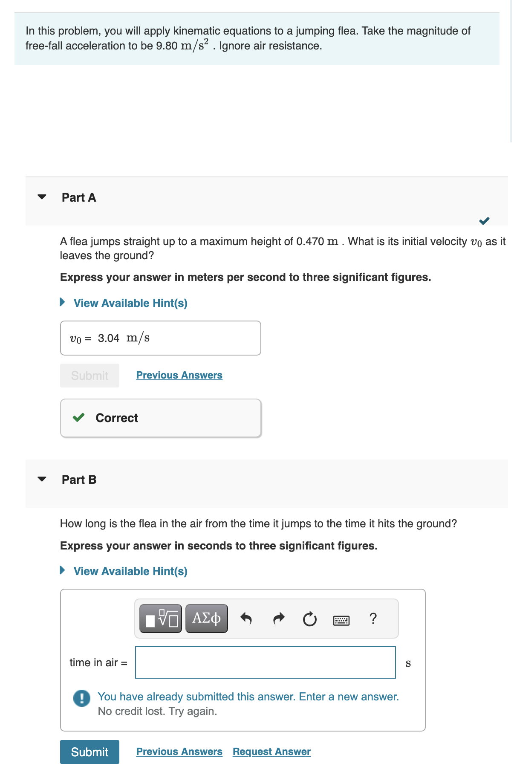Click the exclamation warning icon near the submission message
The image size is (514, 775).
click(x=81, y=697)
